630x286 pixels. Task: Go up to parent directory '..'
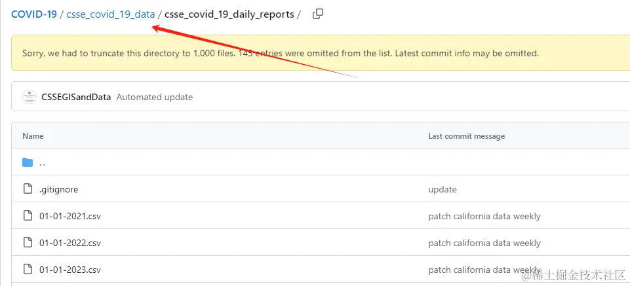pos(42,163)
